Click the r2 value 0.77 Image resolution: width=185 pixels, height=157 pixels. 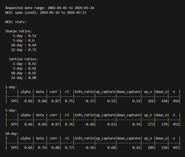pyautogui.click(x=69, y=147)
